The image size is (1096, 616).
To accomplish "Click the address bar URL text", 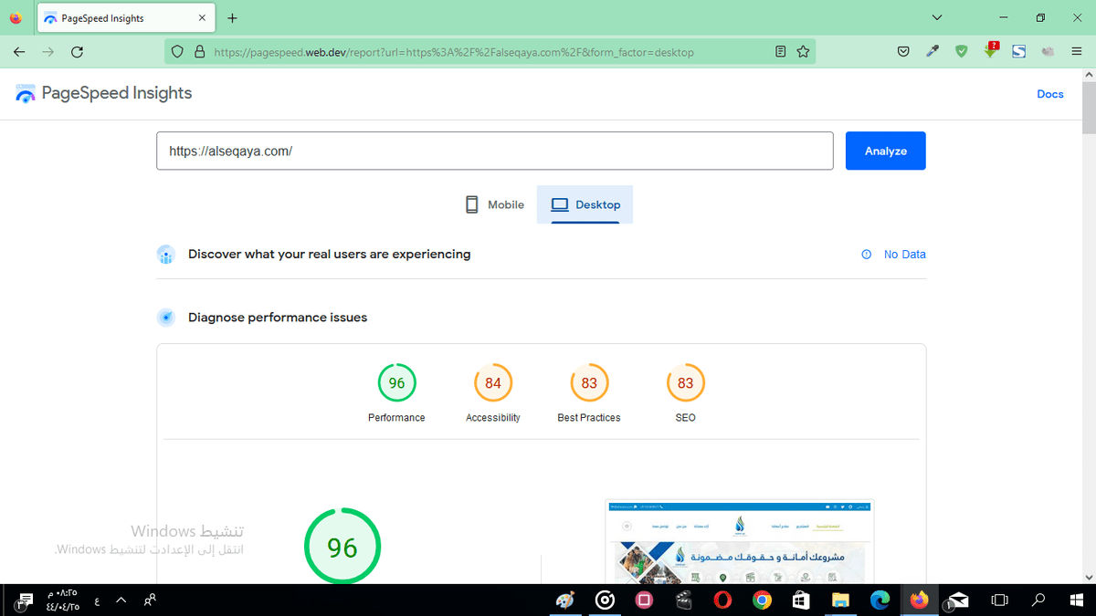I will (454, 52).
